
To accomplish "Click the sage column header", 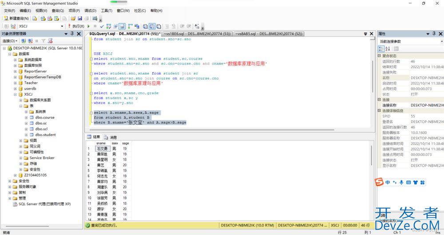I will (126, 143).
